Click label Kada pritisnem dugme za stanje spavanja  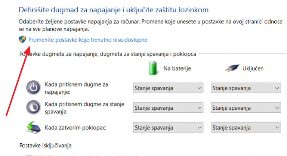click(84, 108)
